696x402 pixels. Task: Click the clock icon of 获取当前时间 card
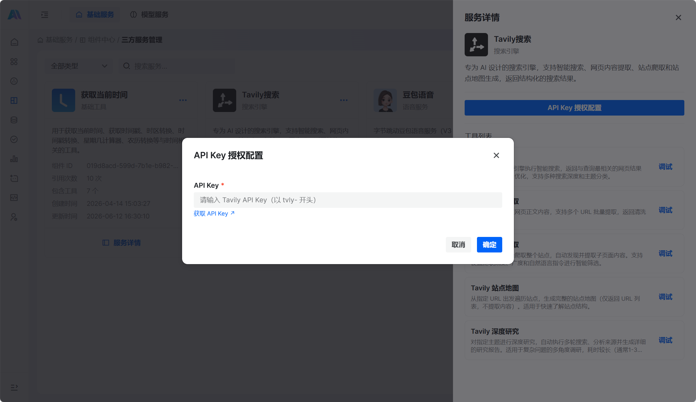coord(64,100)
